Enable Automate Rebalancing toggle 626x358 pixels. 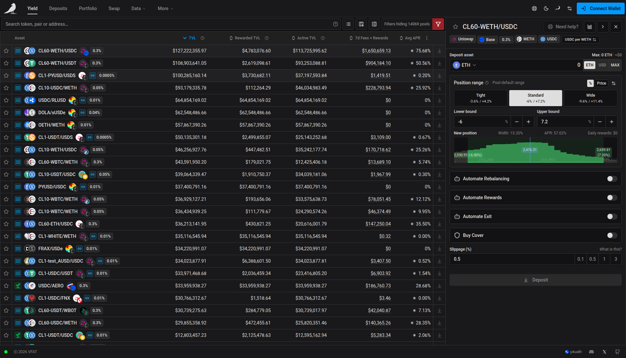click(612, 179)
